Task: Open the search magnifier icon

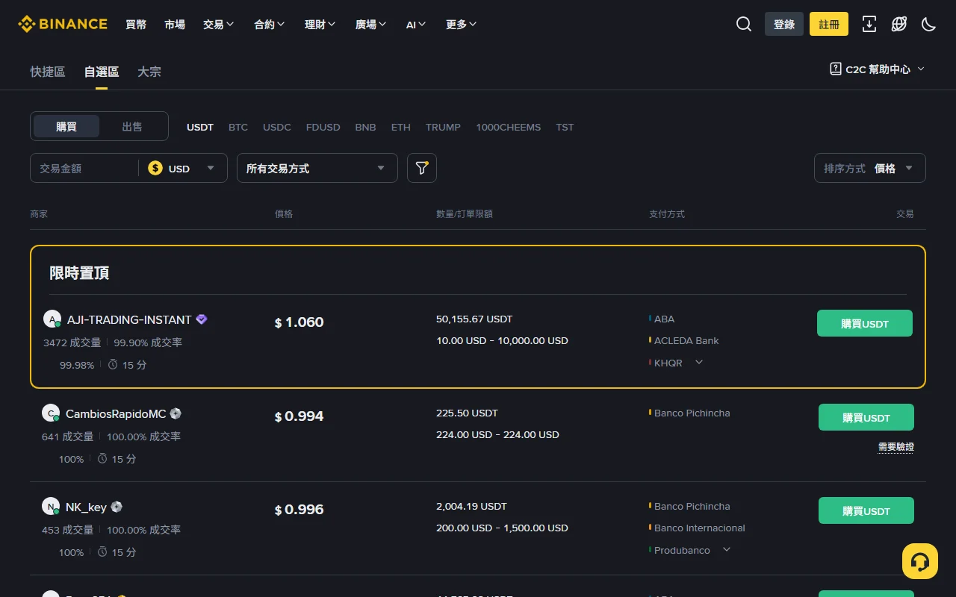Action: click(x=744, y=24)
